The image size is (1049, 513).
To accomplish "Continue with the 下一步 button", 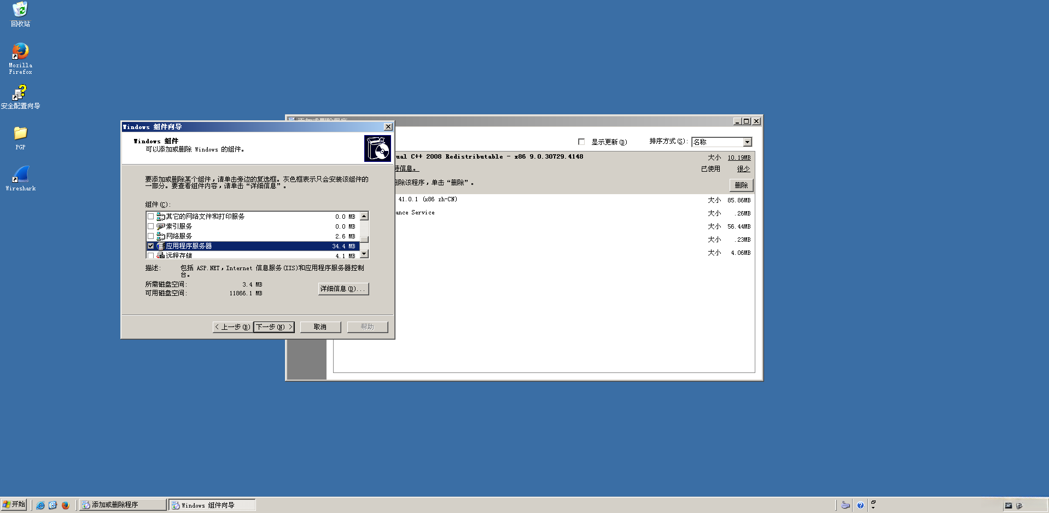I will tap(274, 327).
